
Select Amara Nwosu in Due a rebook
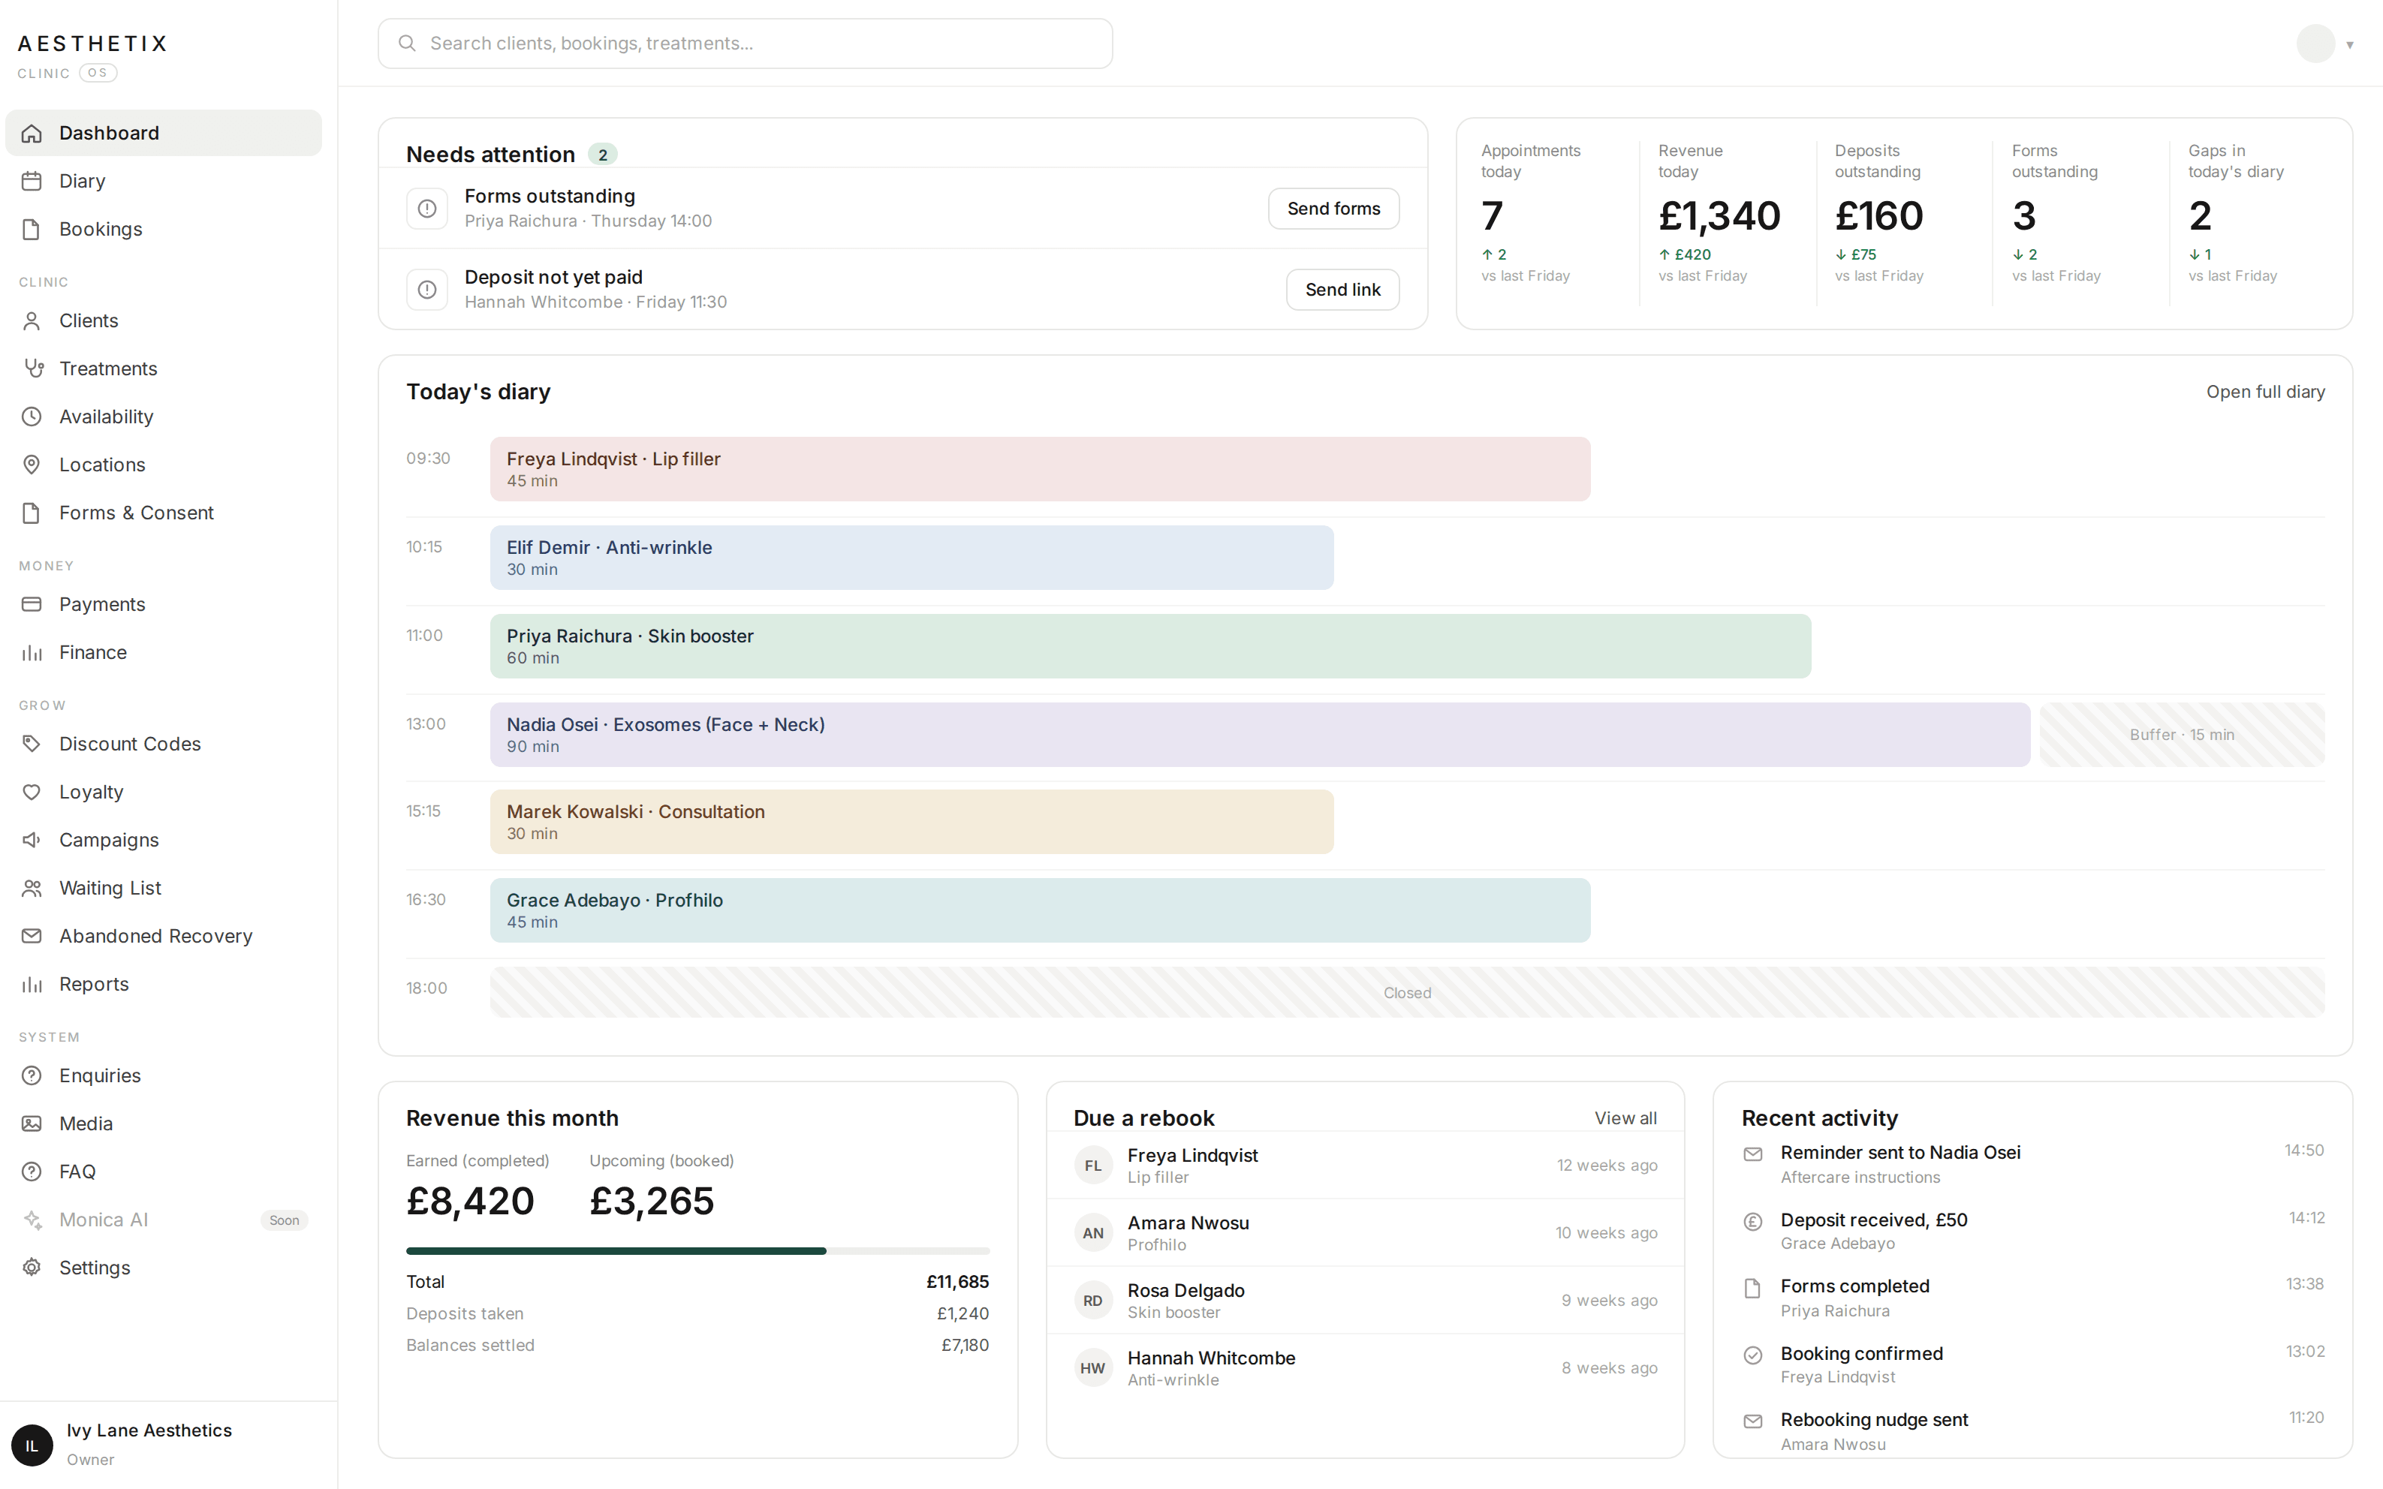[x=1366, y=1233]
